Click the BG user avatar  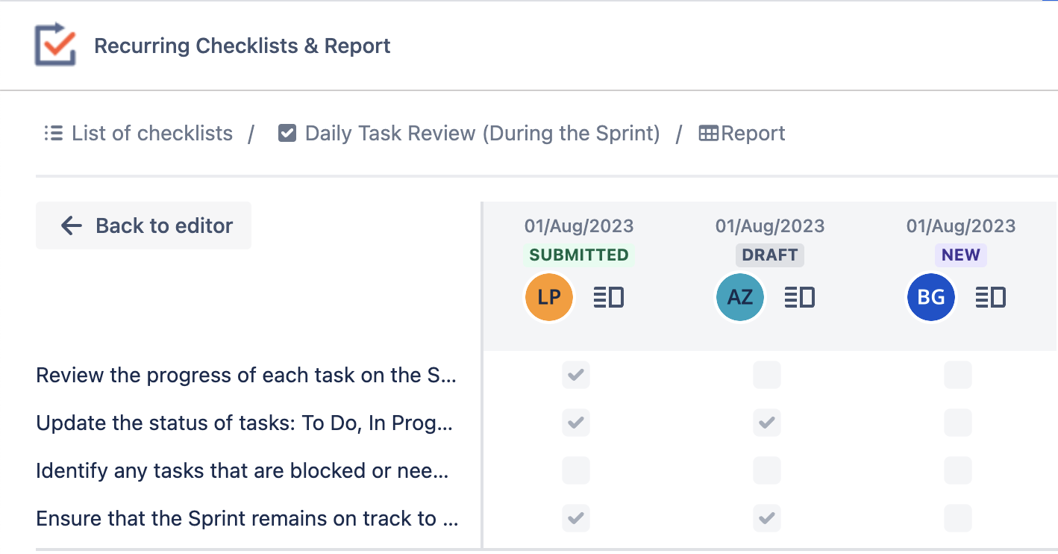pos(931,297)
